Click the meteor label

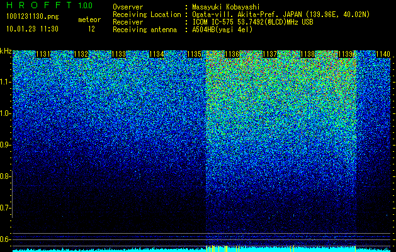89,20
